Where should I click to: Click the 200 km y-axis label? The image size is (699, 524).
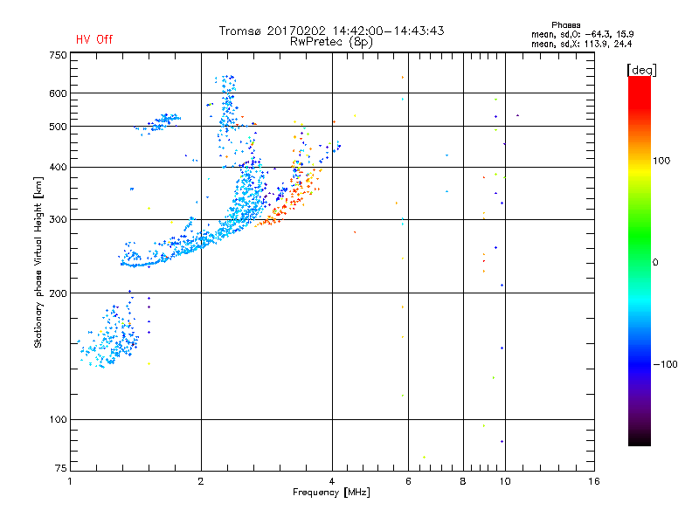tap(58, 293)
